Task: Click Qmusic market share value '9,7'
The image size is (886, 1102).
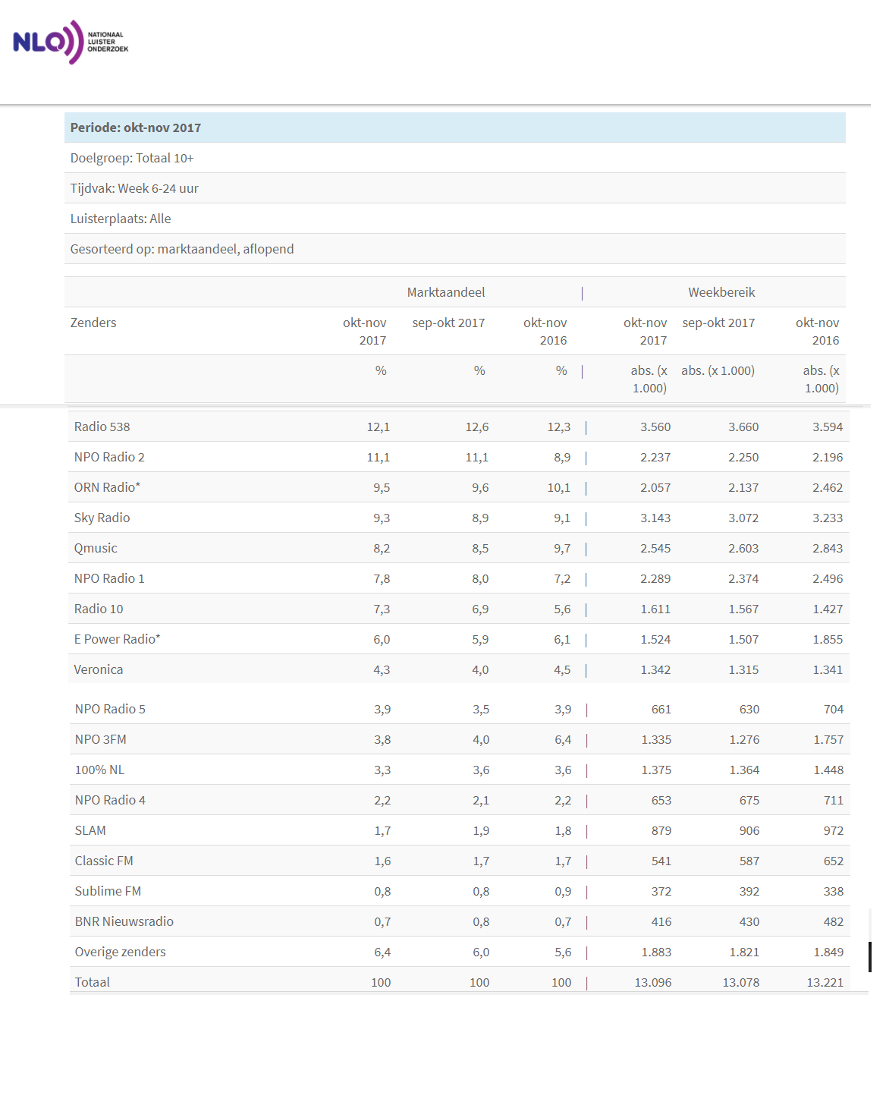Action: (x=562, y=548)
